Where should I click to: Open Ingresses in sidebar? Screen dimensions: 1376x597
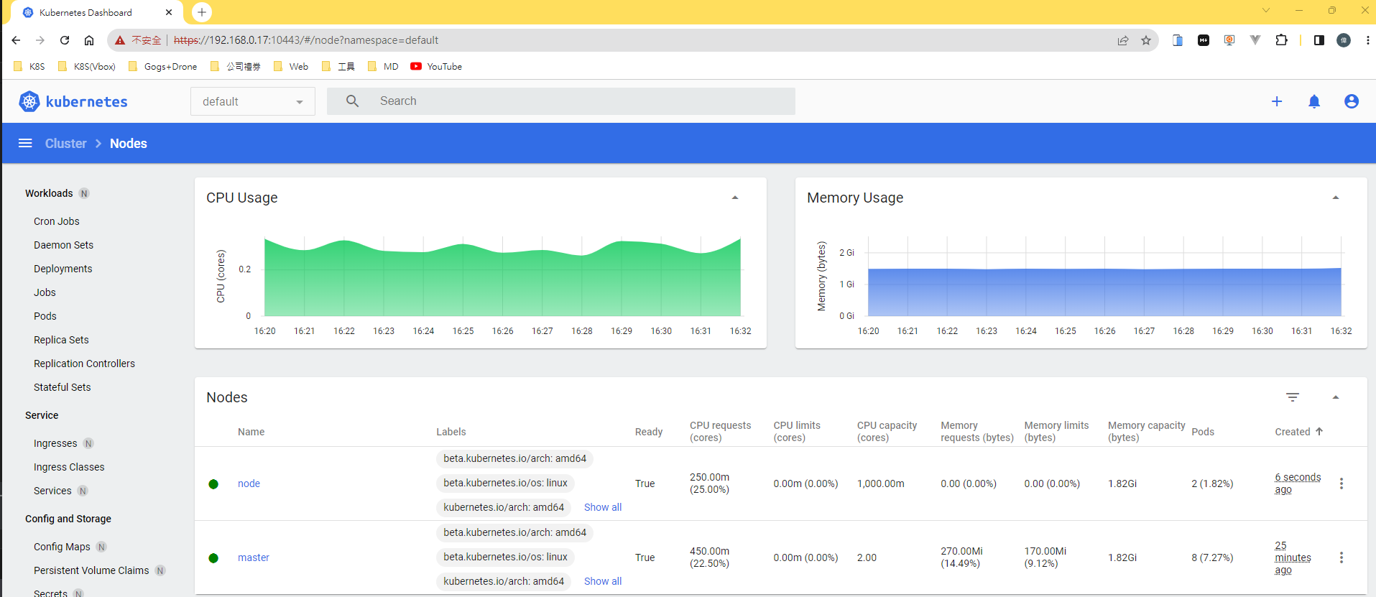tap(55, 443)
